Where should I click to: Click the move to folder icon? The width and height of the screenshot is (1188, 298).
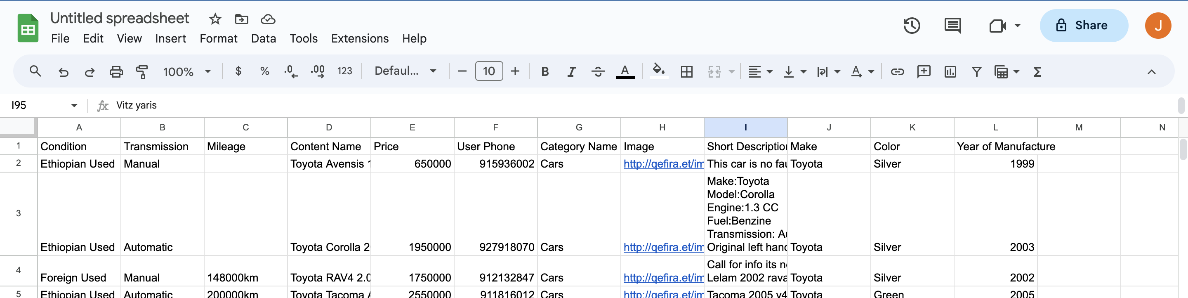242,19
